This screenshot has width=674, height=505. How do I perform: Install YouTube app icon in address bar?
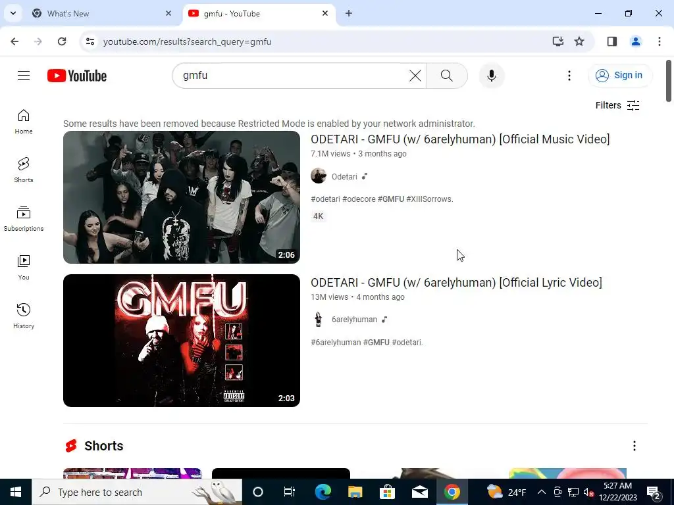[558, 41]
